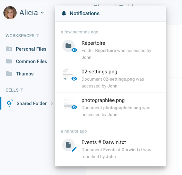Filter cells using the funnel icon
This screenshot has width=182, height=175.
[22, 90]
